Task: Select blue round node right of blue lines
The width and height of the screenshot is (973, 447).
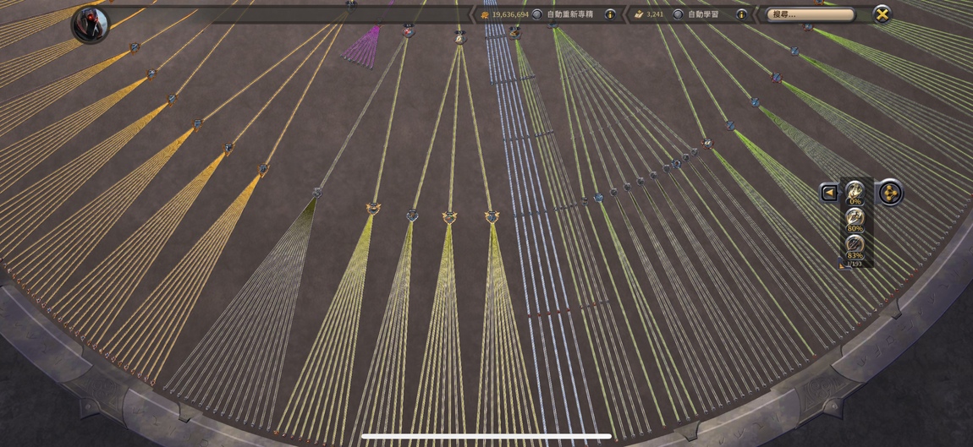Action: pyautogui.click(x=598, y=198)
